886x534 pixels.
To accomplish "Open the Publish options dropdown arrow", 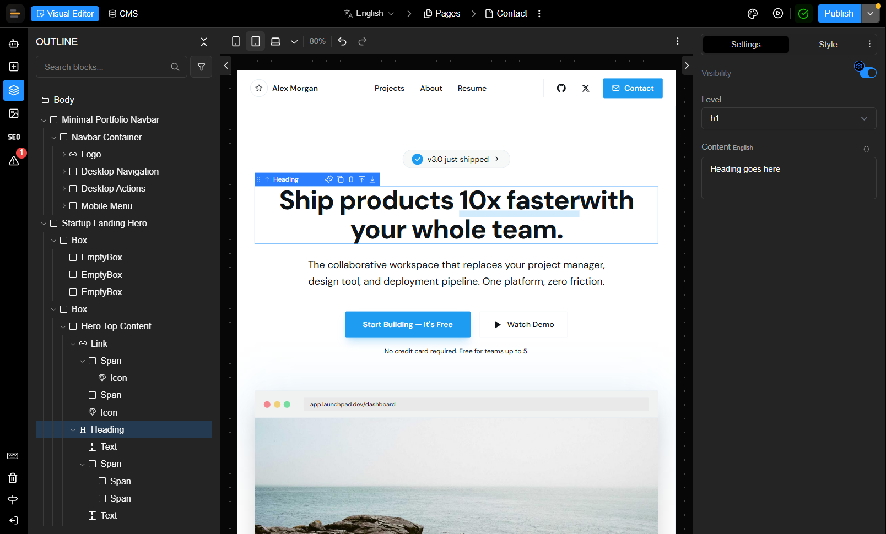I will point(871,13).
